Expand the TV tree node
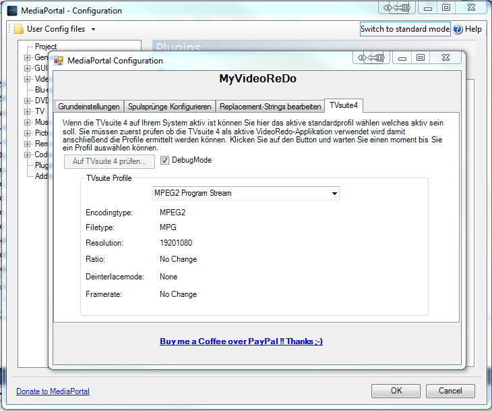This screenshot has height=411, width=492. [28, 111]
